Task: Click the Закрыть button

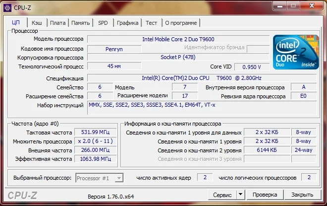Action: pos(302,195)
